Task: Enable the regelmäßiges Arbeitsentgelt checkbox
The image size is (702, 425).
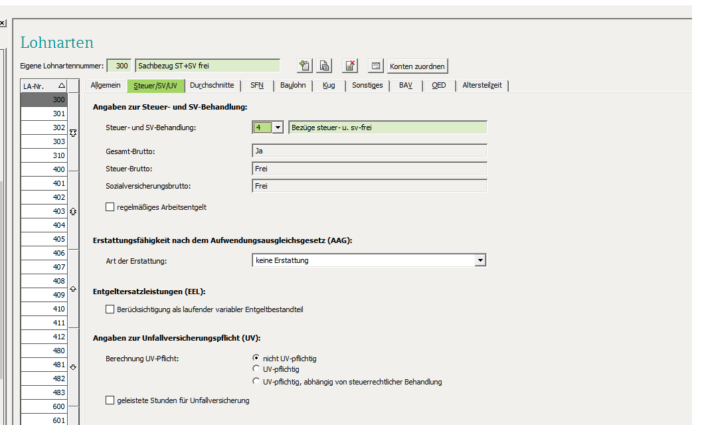Action: click(110, 207)
